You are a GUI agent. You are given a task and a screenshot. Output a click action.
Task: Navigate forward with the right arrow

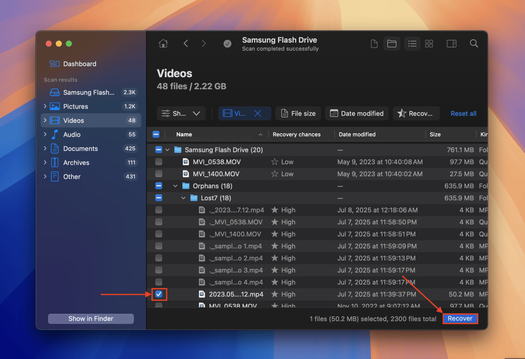(x=204, y=43)
